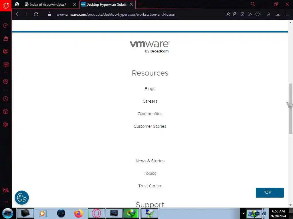293x219 pixels.
Task: Open the Easy Setup sliders icon
Action: 287,14
